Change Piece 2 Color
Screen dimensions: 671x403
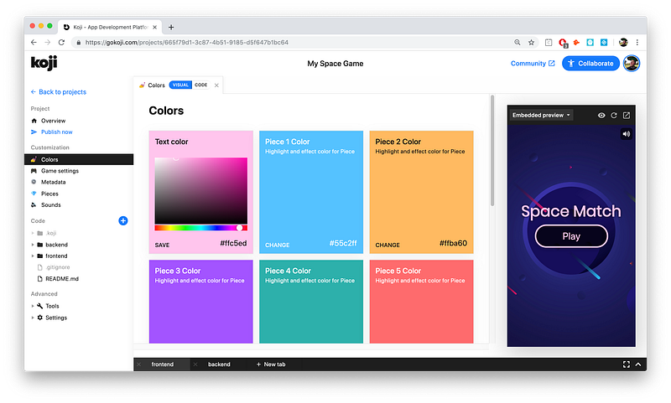coord(388,245)
